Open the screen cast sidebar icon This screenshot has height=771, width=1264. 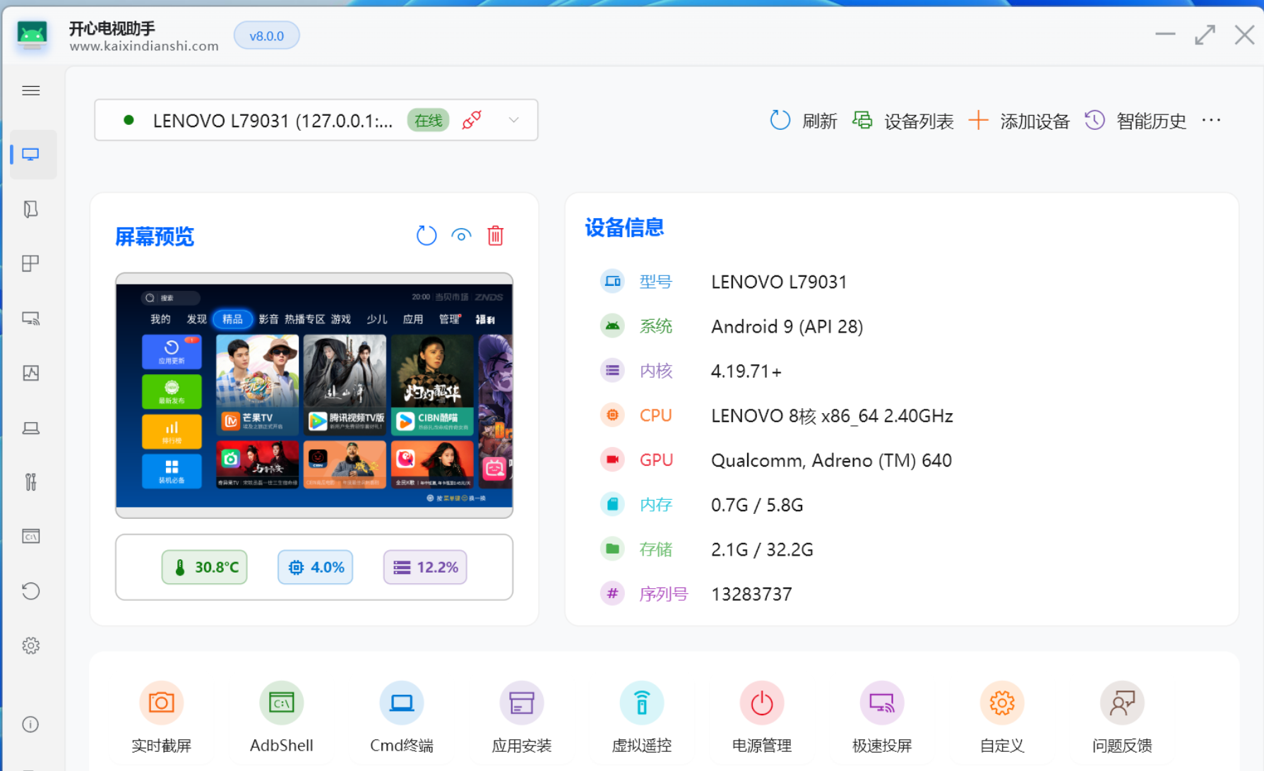coord(31,318)
